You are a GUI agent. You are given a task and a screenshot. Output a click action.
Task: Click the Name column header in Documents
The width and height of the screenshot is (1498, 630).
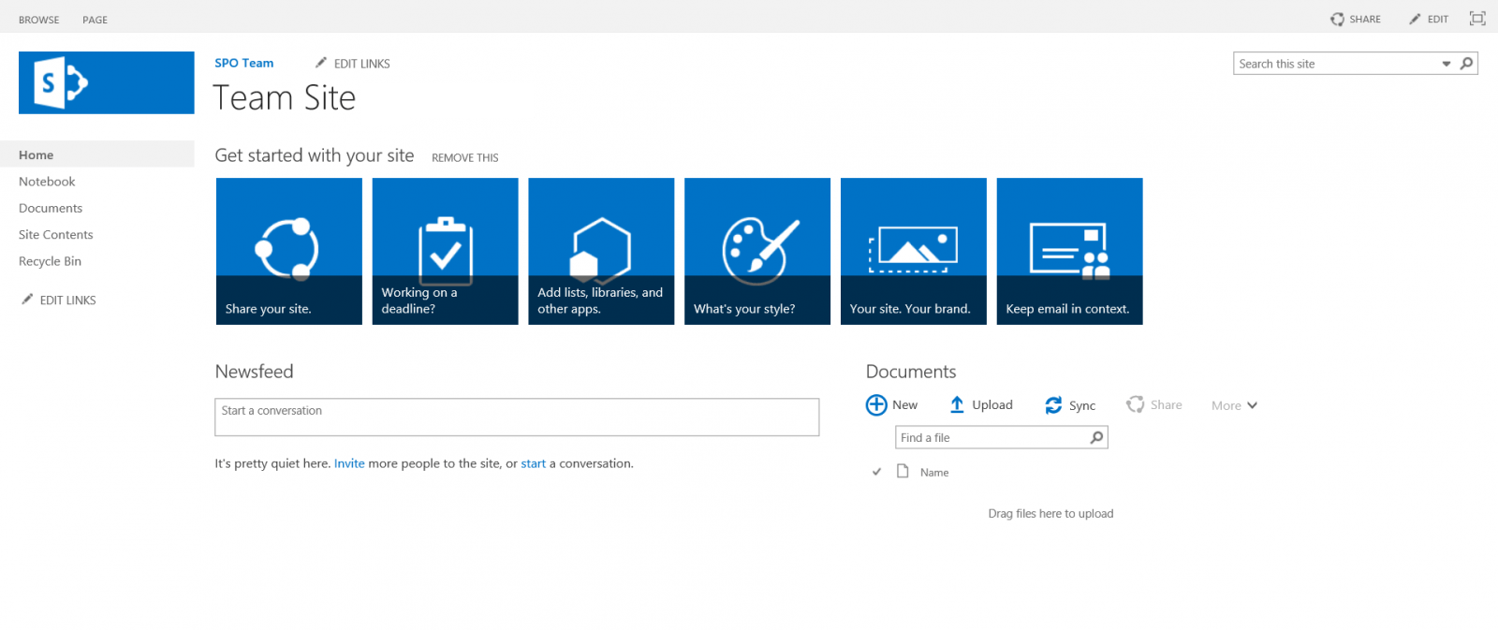(934, 473)
